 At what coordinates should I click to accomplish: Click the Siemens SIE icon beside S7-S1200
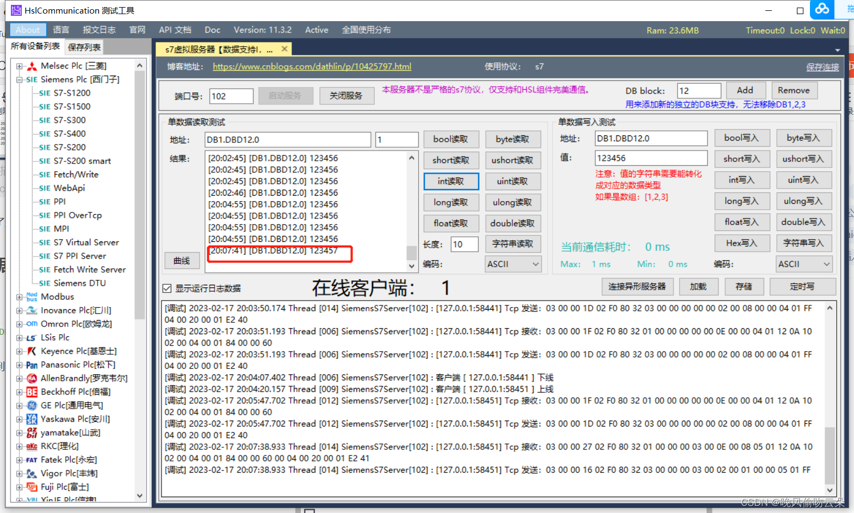(45, 93)
